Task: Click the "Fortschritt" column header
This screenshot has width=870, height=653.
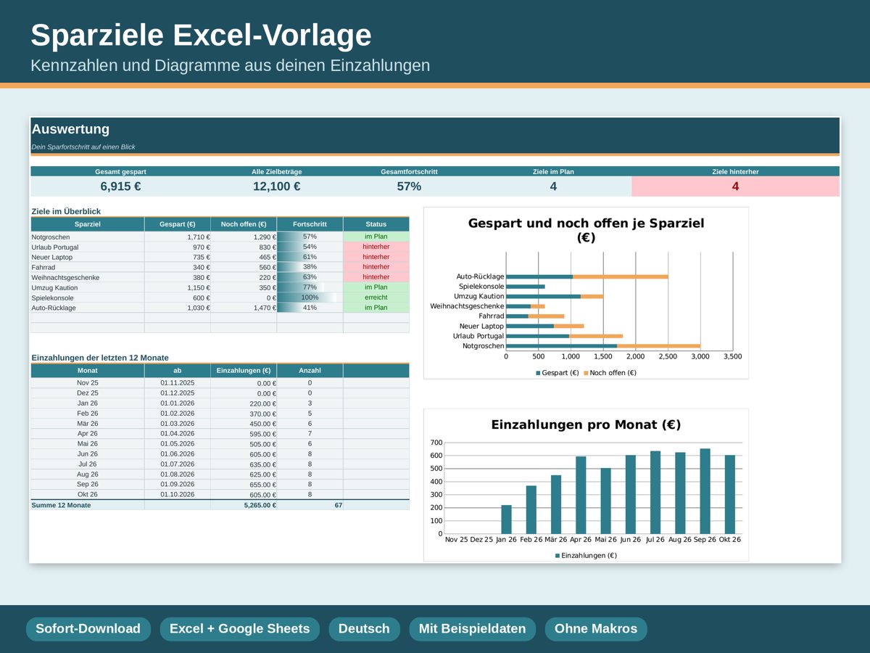Action: pyautogui.click(x=310, y=224)
